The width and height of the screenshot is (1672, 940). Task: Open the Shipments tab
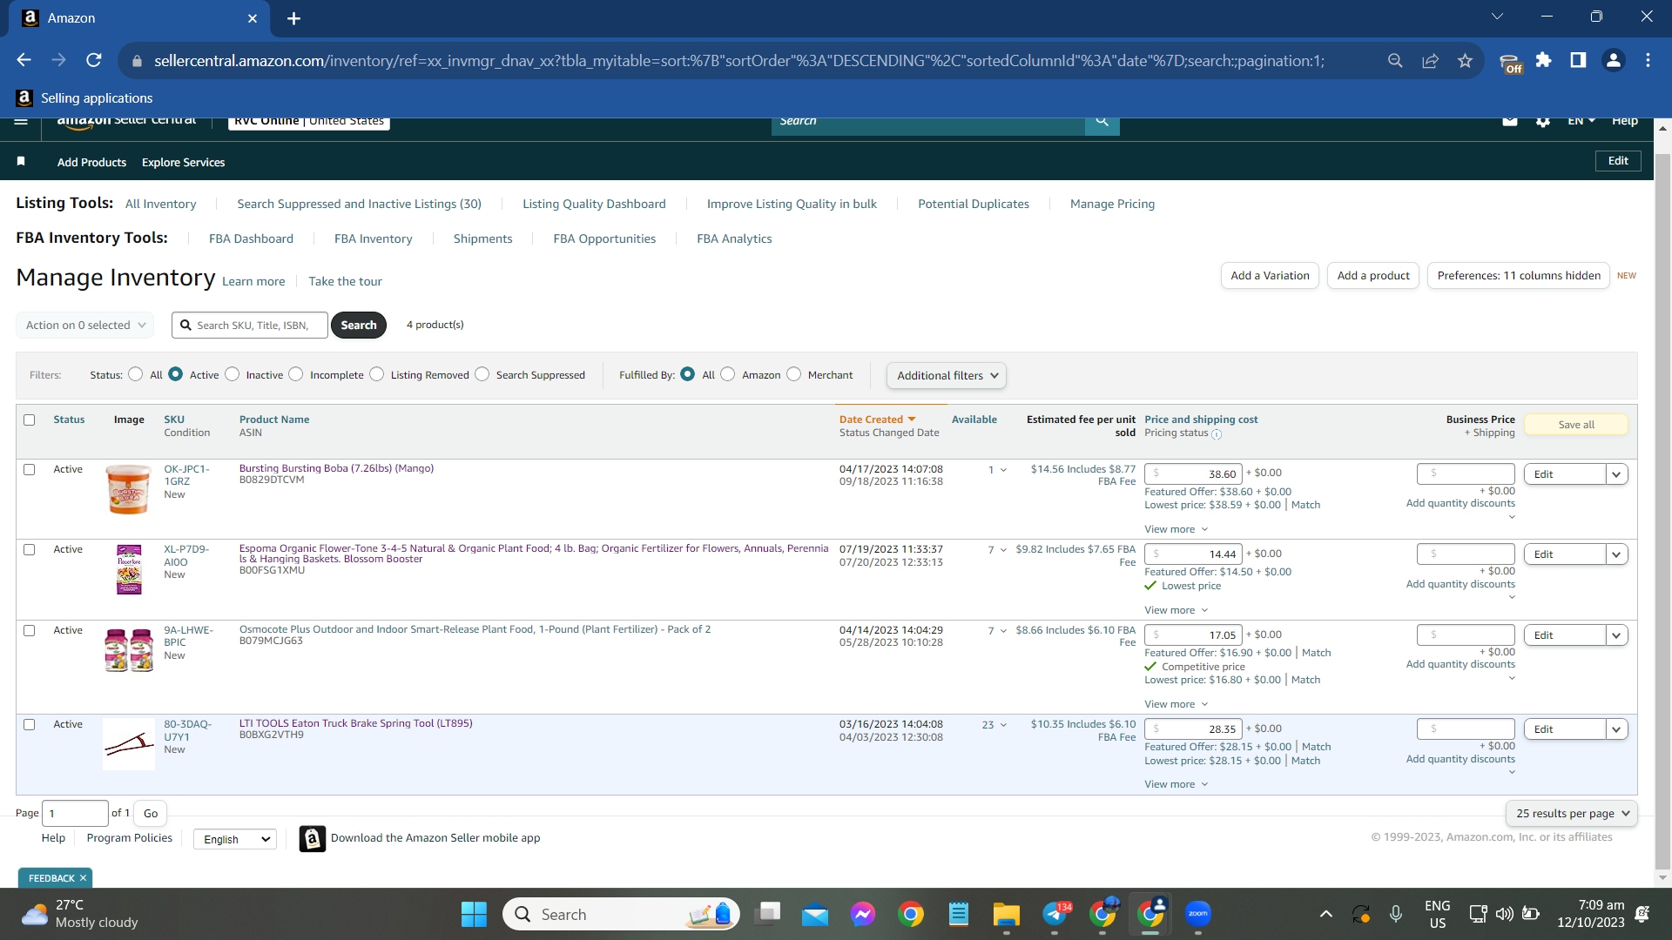pyautogui.click(x=482, y=238)
